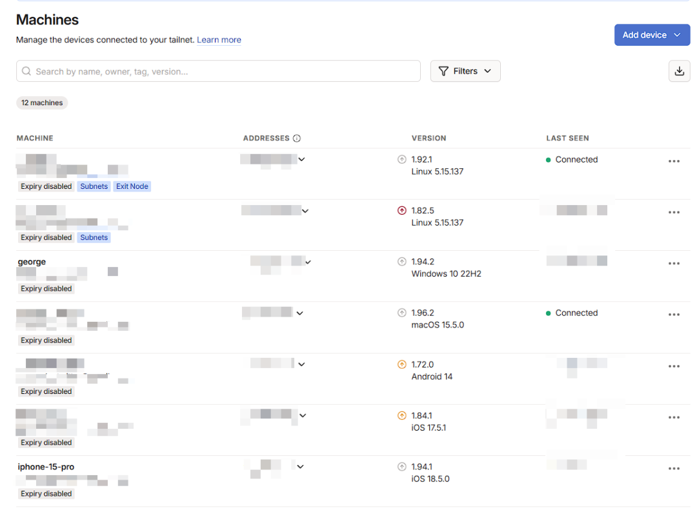Viewport: 697px width, 510px height.
Task: Click update icon beside version 1.94.1
Action: click(402, 466)
